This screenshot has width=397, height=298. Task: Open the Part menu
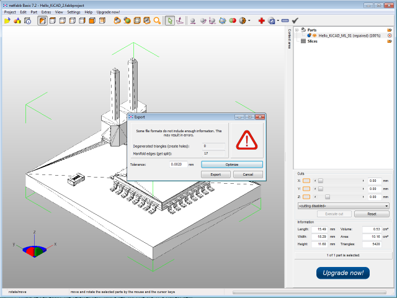[34, 12]
